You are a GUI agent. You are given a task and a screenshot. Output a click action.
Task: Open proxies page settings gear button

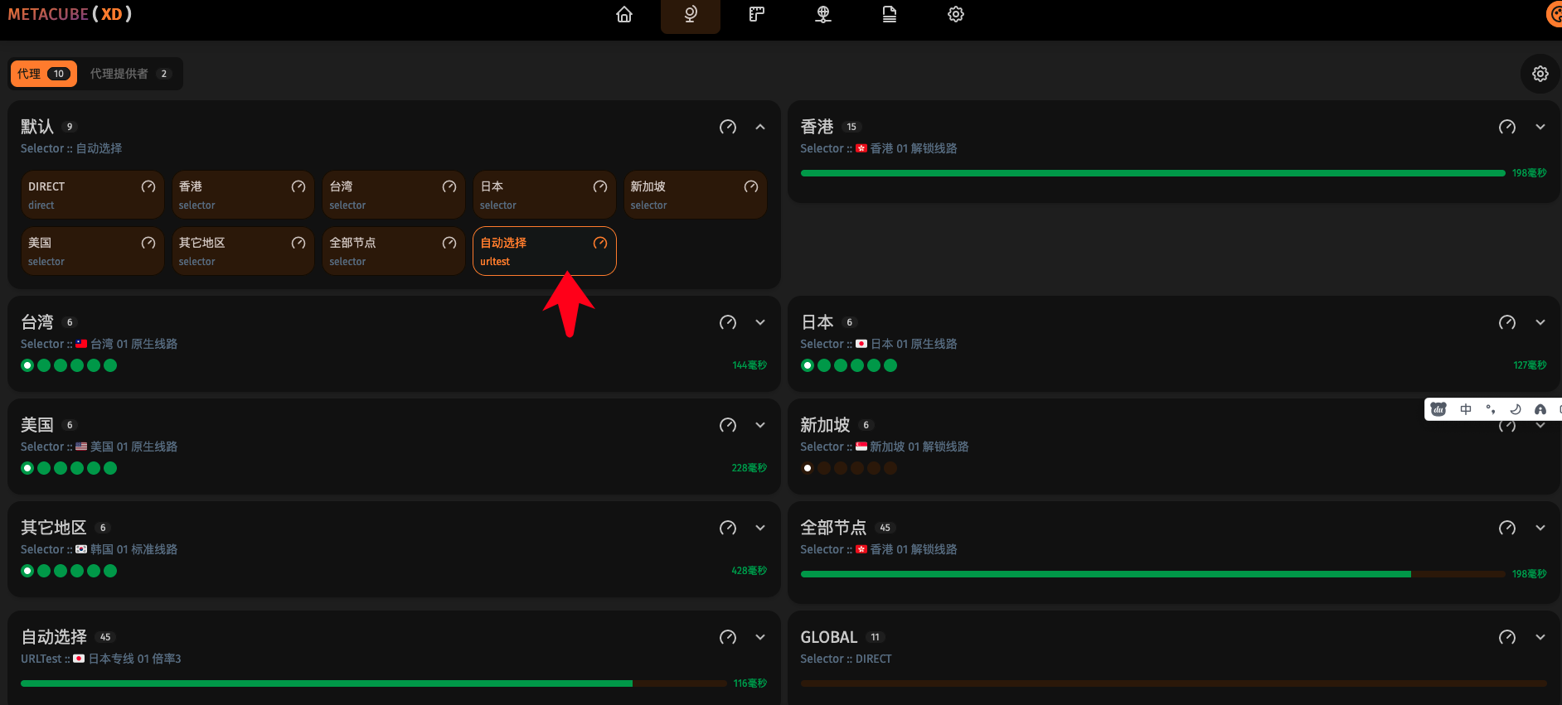tap(1540, 74)
